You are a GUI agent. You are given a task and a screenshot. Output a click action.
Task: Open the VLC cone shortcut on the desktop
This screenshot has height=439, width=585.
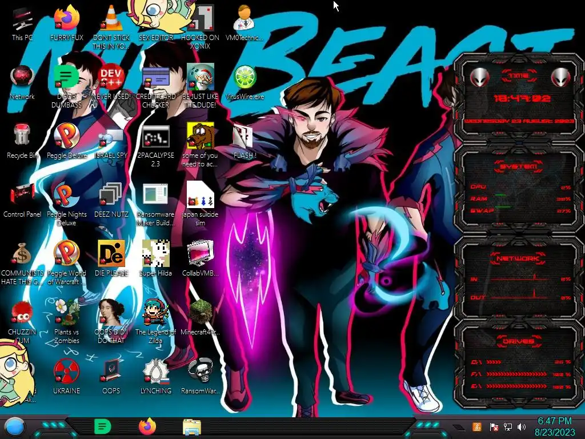pyautogui.click(x=111, y=27)
